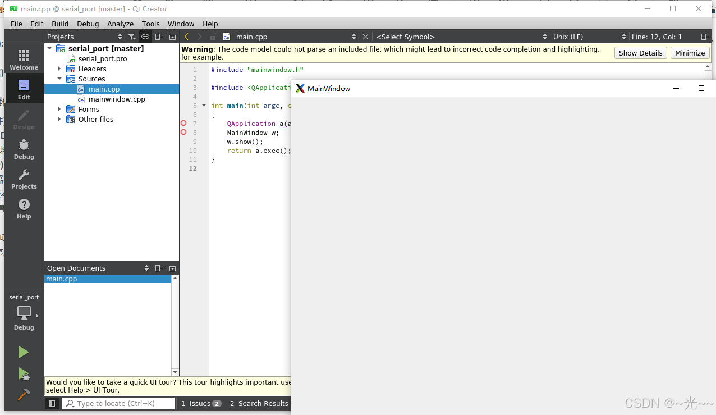The image size is (716, 415).
Task: Click the Qt Creator title bar icon
Action: (13, 8)
